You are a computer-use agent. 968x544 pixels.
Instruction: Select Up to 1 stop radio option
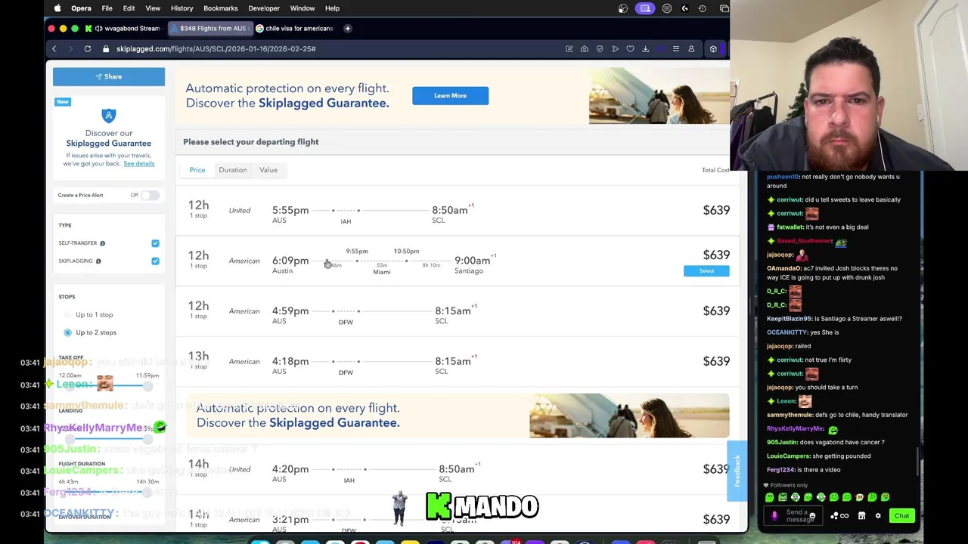pos(68,314)
